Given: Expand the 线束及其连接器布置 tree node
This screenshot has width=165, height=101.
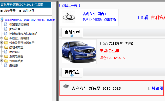Looking at the screenshot, I should point(2,42).
